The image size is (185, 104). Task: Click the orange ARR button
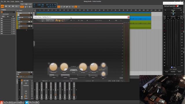22,7
